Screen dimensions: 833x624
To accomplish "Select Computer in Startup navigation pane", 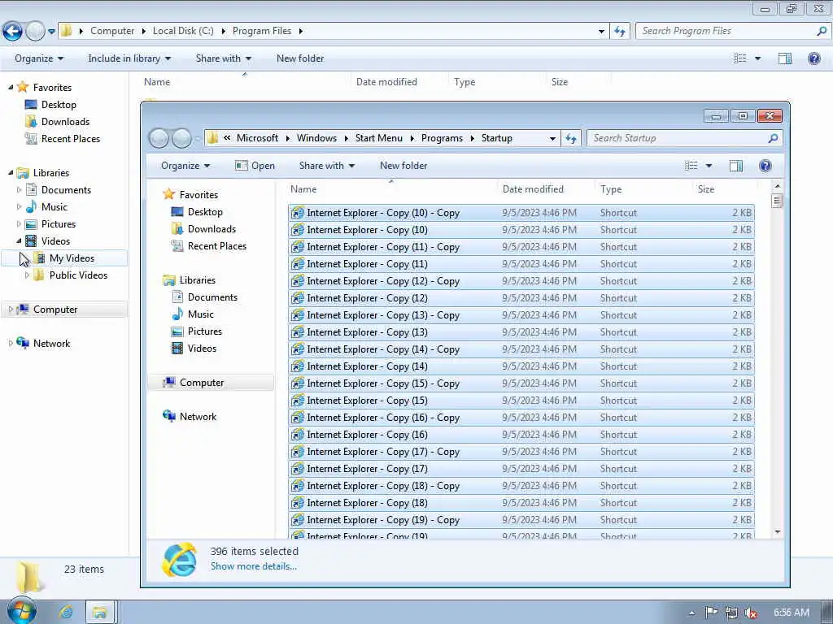I will click(x=202, y=383).
